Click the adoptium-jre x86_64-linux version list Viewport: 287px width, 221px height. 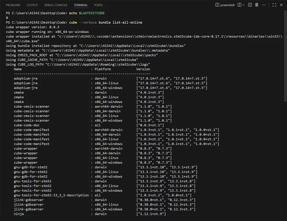[172, 83]
